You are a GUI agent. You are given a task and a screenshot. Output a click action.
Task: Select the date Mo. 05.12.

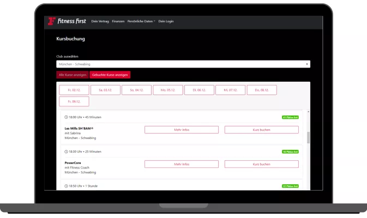pyautogui.click(x=167, y=90)
